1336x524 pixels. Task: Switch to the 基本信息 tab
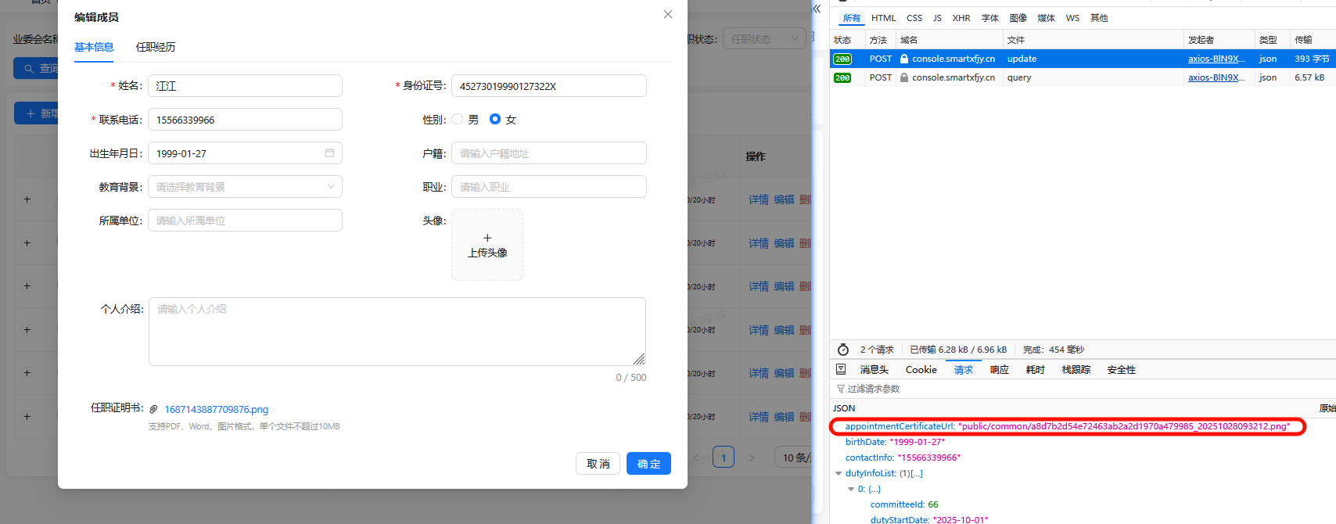coord(94,47)
